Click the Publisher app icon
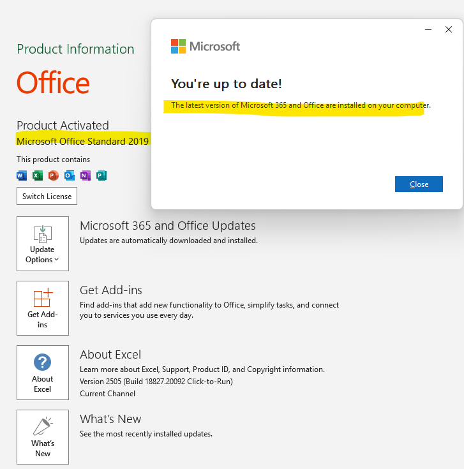464x469 pixels. (101, 175)
